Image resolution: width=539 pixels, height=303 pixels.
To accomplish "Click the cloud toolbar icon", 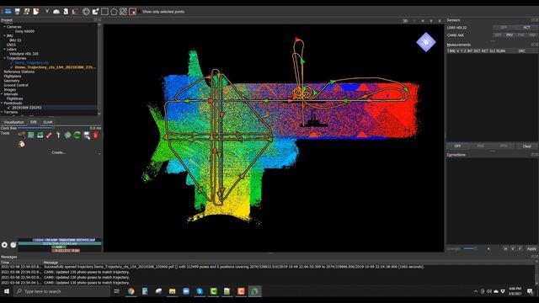I will click(x=56, y=11).
